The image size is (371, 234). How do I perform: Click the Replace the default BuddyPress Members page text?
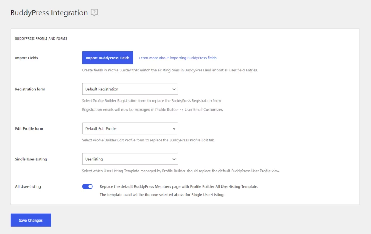179,186
